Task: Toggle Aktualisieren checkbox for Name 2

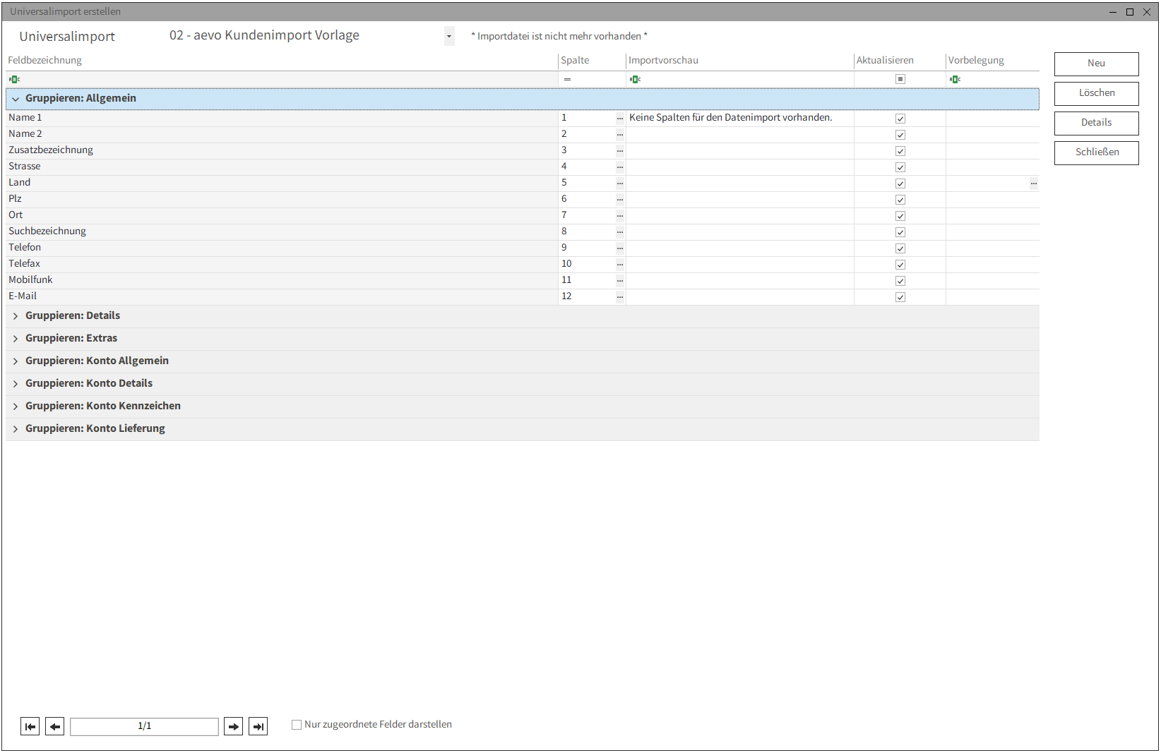Action: click(x=900, y=135)
